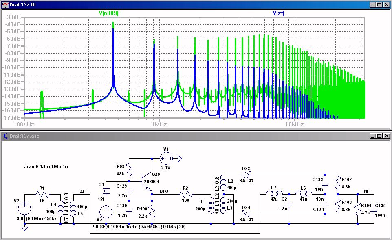
Task: Click the Draft137.asc title bar
Action: (x=196, y=136)
